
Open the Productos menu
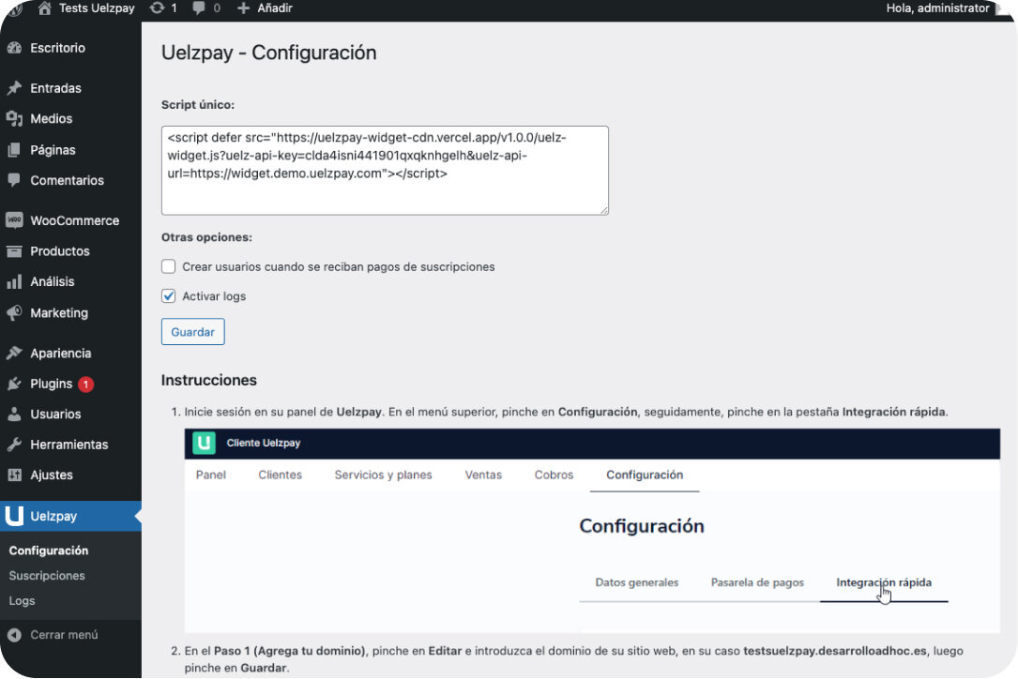[x=70, y=251]
